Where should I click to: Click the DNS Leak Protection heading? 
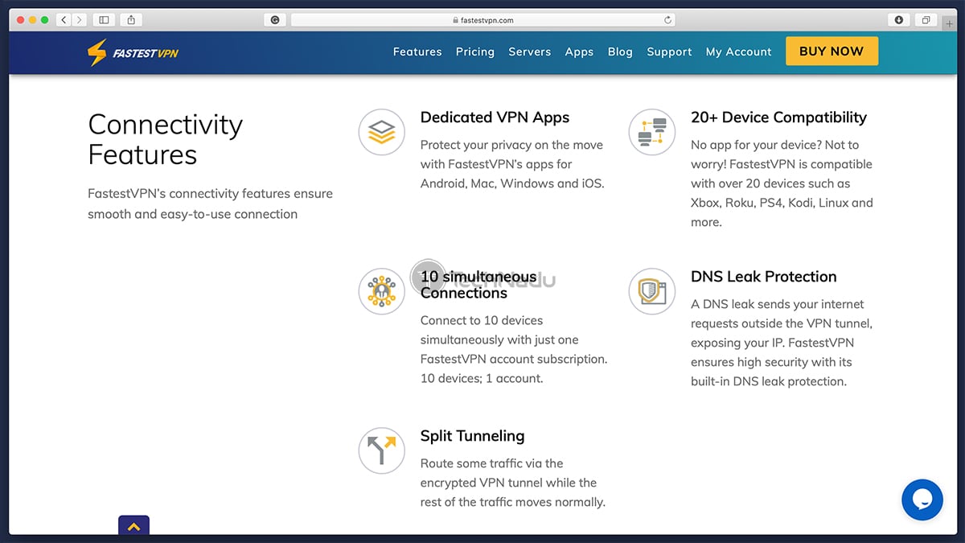[x=764, y=277]
